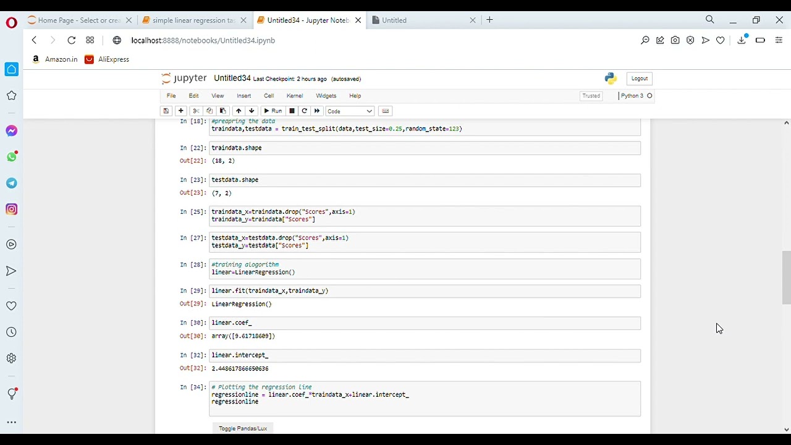Click the address bar URL

click(x=203, y=40)
